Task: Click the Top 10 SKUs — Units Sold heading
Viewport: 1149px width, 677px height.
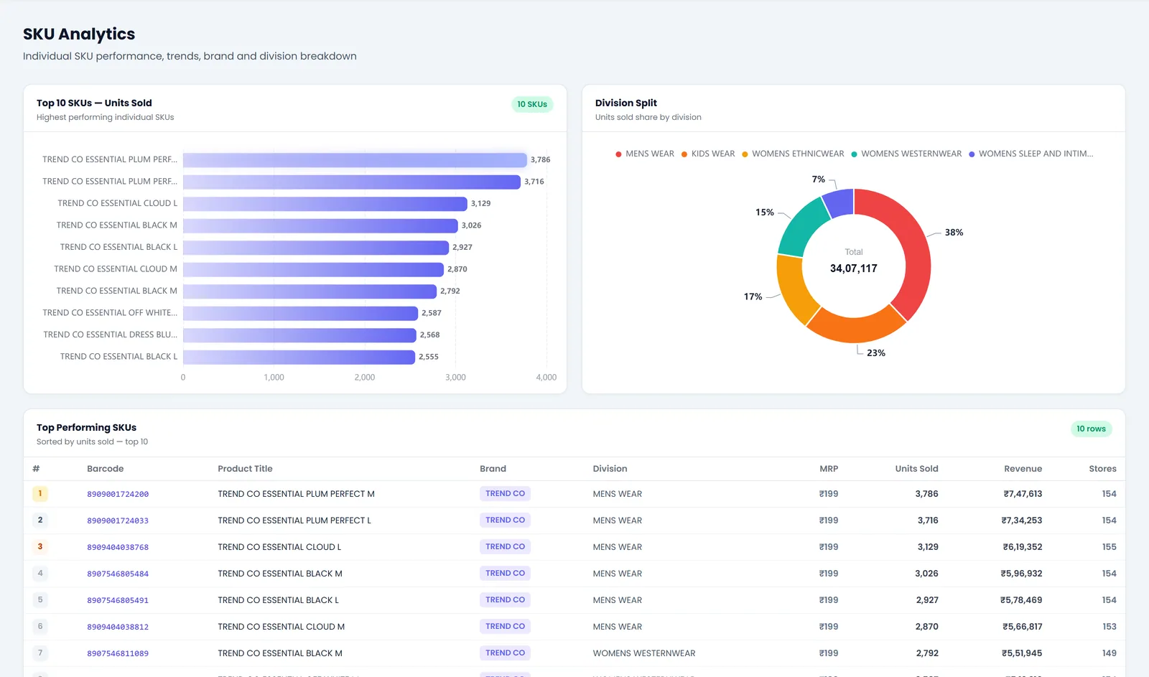Action: 94,103
